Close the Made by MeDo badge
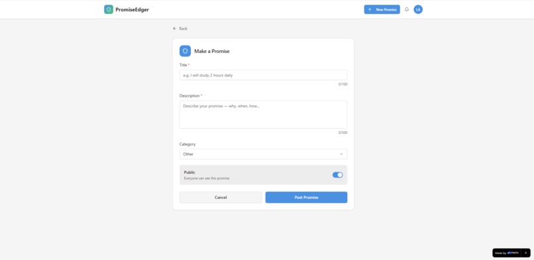This screenshot has width=534, height=260. tap(526, 253)
